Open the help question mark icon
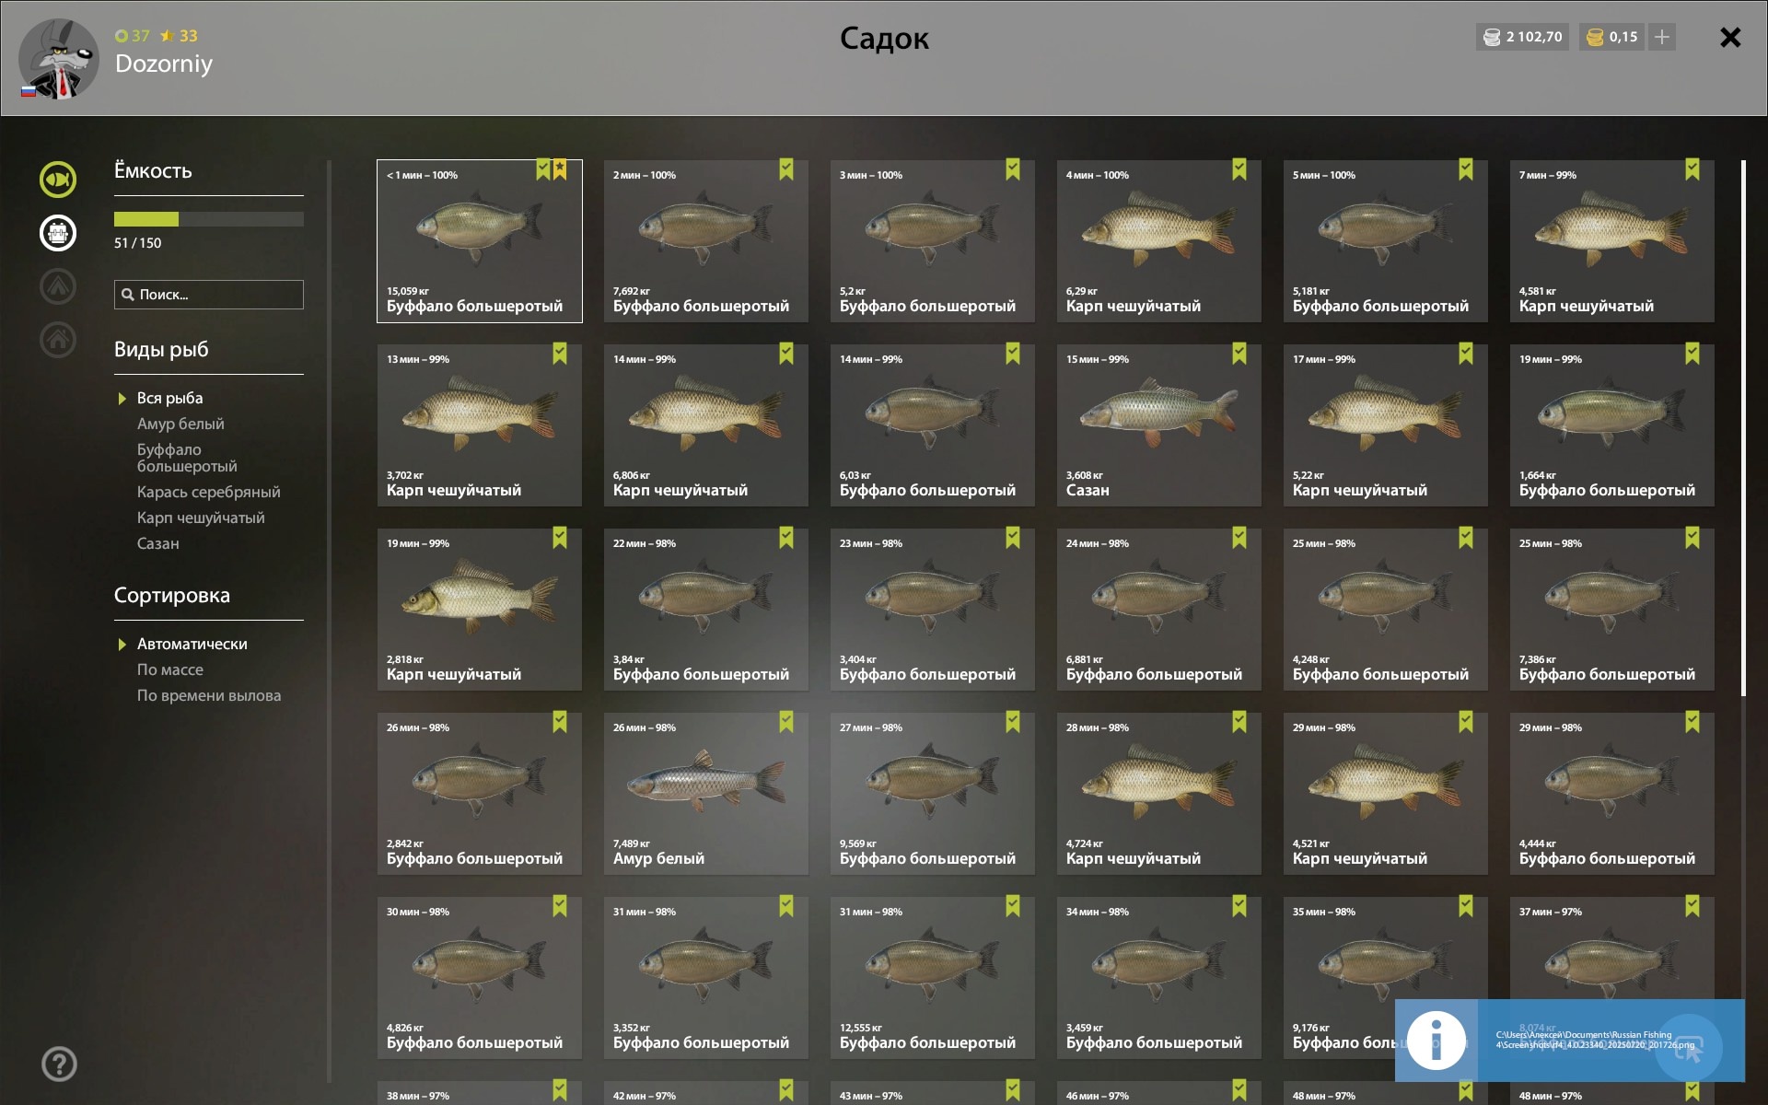1768x1105 pixels. (59, 1064)
